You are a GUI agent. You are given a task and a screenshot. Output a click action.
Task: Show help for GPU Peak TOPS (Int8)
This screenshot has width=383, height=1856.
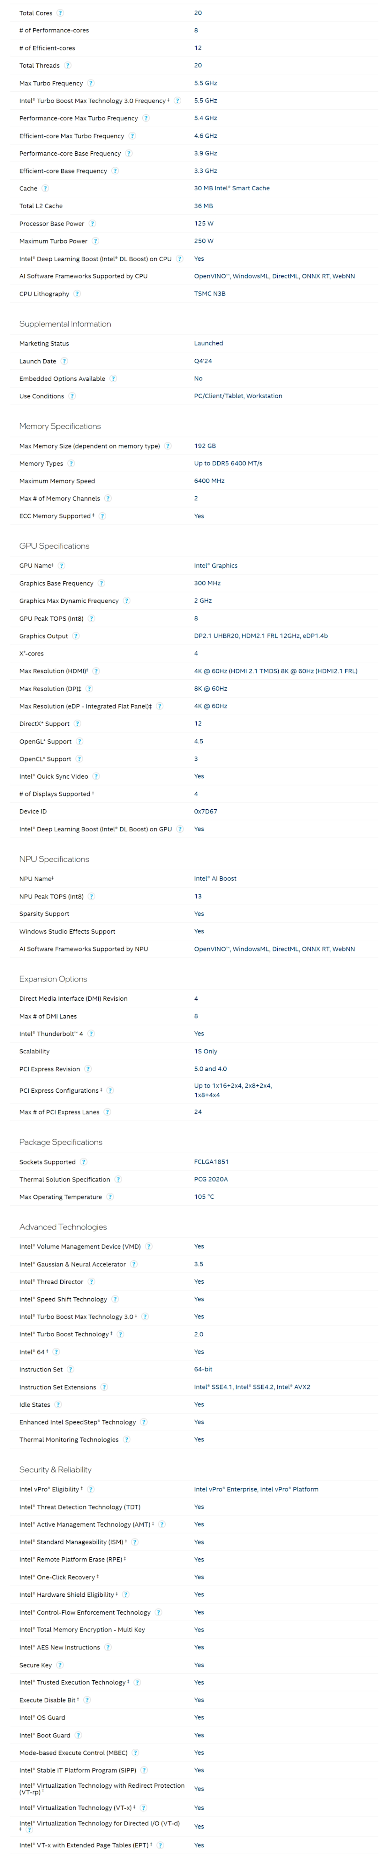(91, 618)
